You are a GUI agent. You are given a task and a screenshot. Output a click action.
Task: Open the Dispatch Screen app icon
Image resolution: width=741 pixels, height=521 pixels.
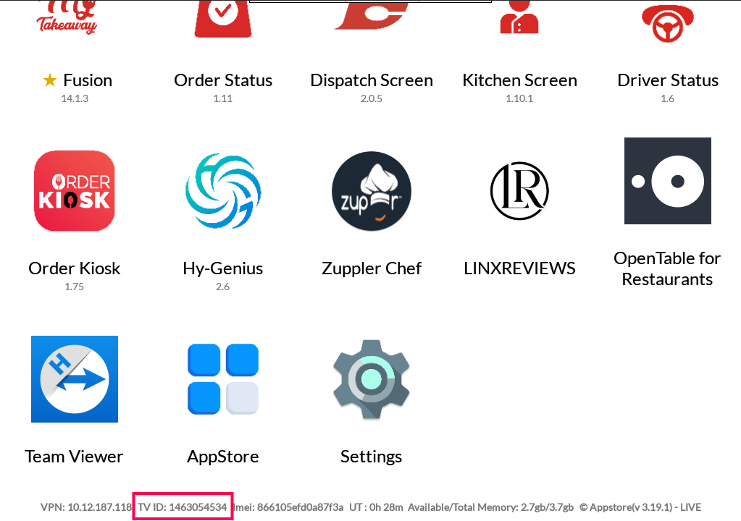tap(372, 16)
